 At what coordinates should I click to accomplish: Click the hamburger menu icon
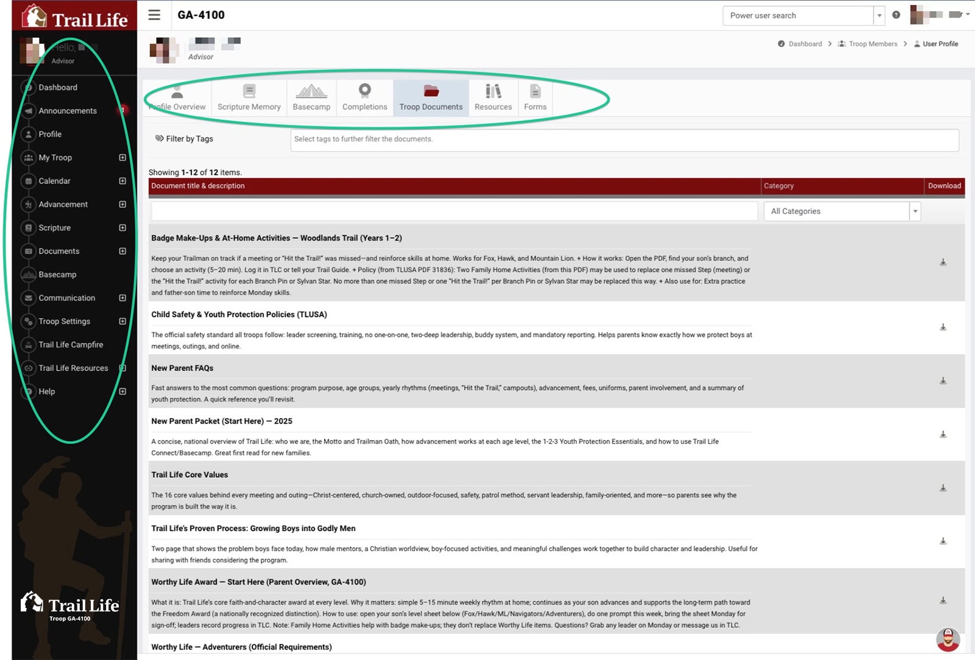coord(154,15)
